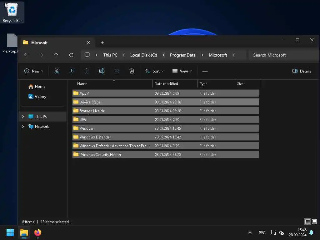Click the Rename icon in toolbar
Viewport: 320px width, 240px height.
click(102, 71)
